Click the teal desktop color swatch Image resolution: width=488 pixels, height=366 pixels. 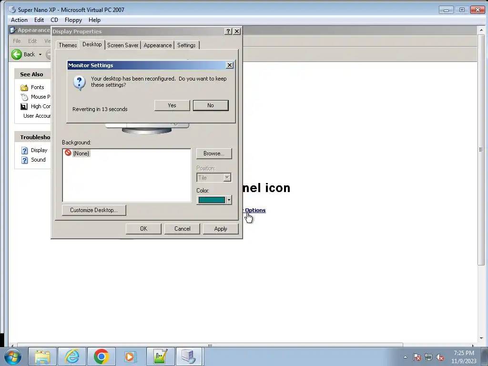[212, 200]
